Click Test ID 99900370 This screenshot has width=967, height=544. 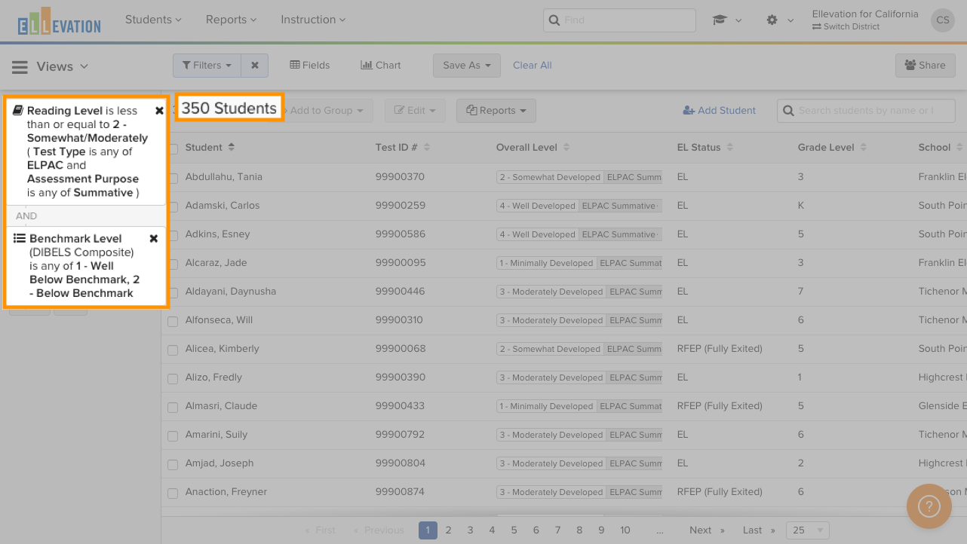[400, 177]
